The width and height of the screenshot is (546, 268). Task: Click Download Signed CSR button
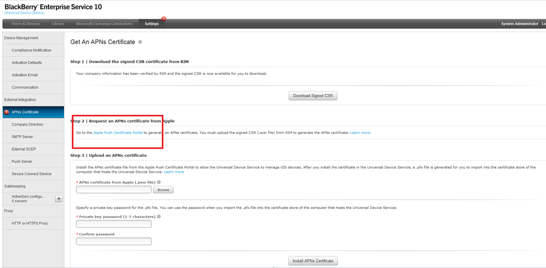312,96
